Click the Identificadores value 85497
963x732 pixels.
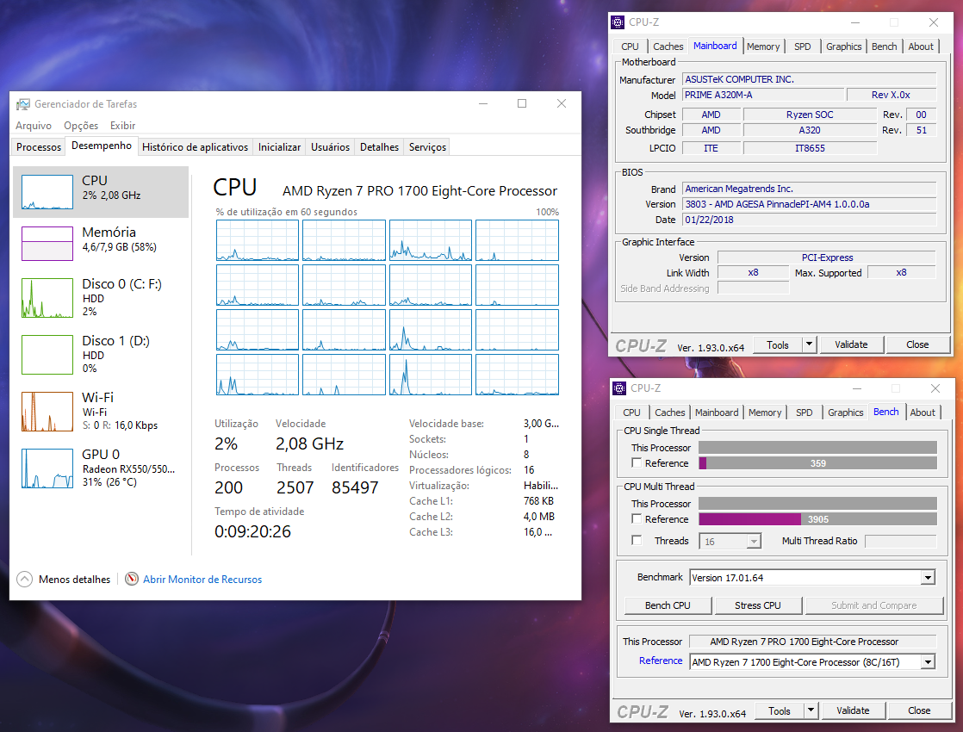click(355, 487)
